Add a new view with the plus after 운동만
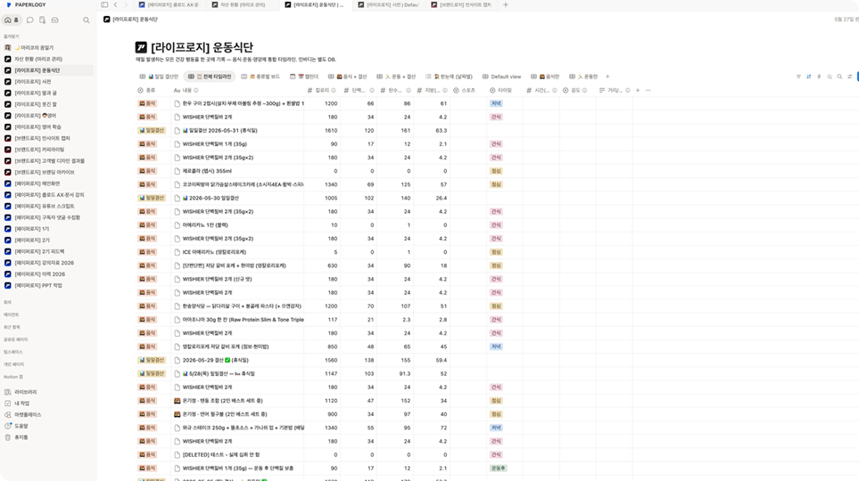The image size is (859, 481). (x=607, y=77)
